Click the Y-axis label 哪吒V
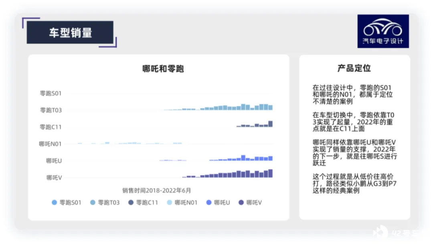Screen dimensions: 433x245 coord(54,178)
